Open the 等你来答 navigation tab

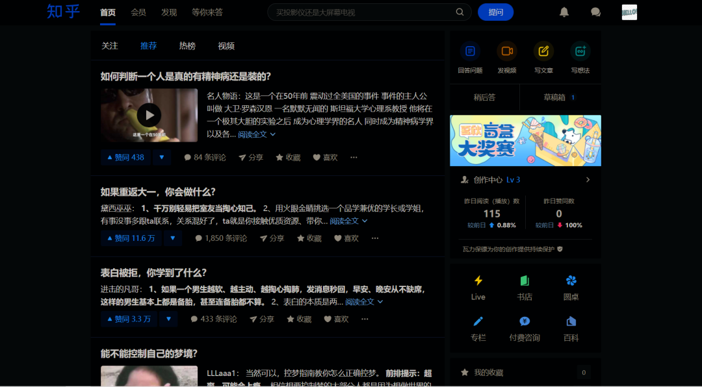click(207, 12)
